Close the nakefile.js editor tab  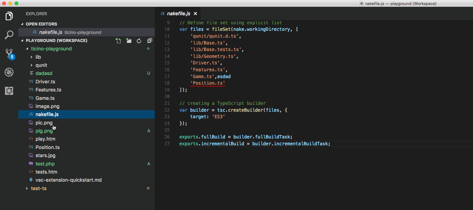click(195, 13)
